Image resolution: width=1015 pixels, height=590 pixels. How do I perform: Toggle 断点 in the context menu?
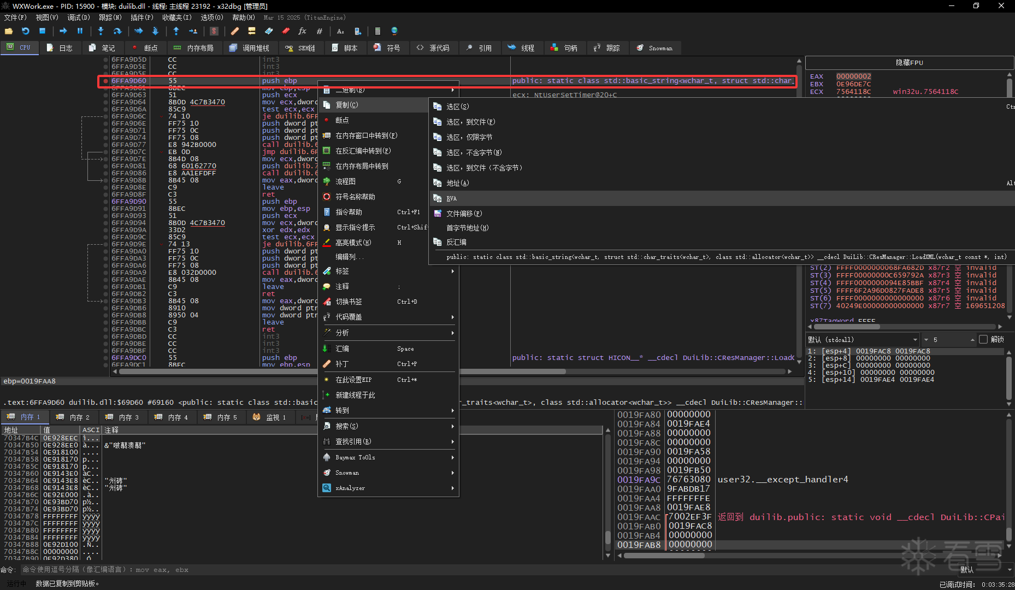point(342,120)
